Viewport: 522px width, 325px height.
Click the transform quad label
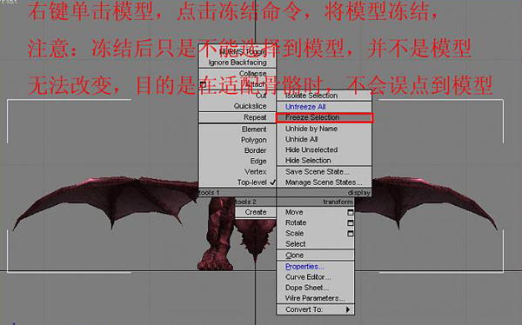tap(338, 202)
